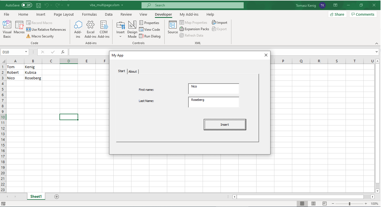Click the First name field containing Nico
The height and width of the screenshot is (207, 381).
coord(214,89)
